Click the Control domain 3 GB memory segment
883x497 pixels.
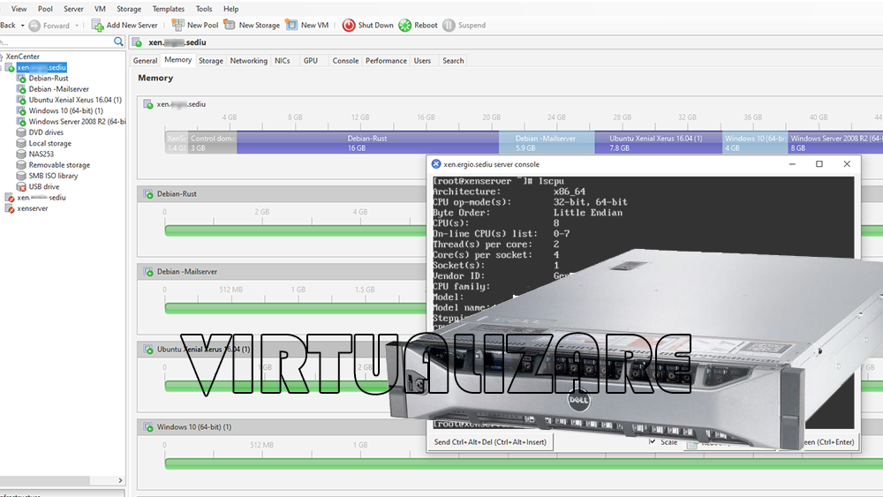(x=212, y=143)
